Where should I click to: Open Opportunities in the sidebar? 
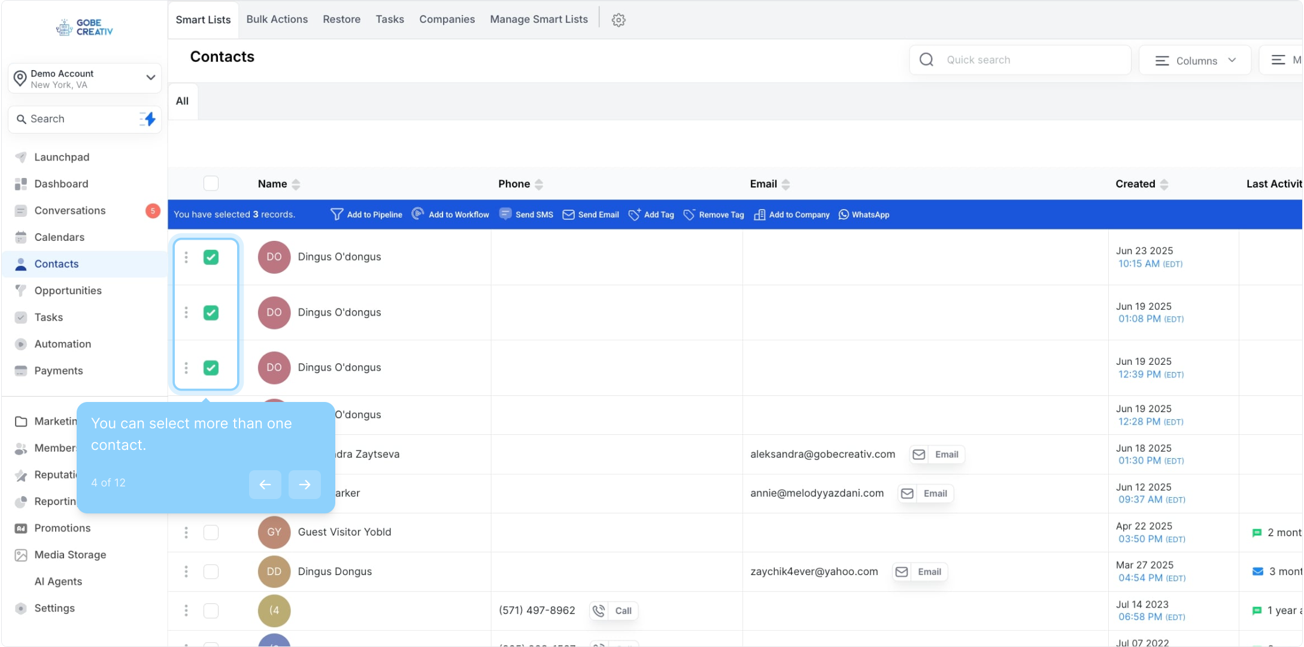68,291
